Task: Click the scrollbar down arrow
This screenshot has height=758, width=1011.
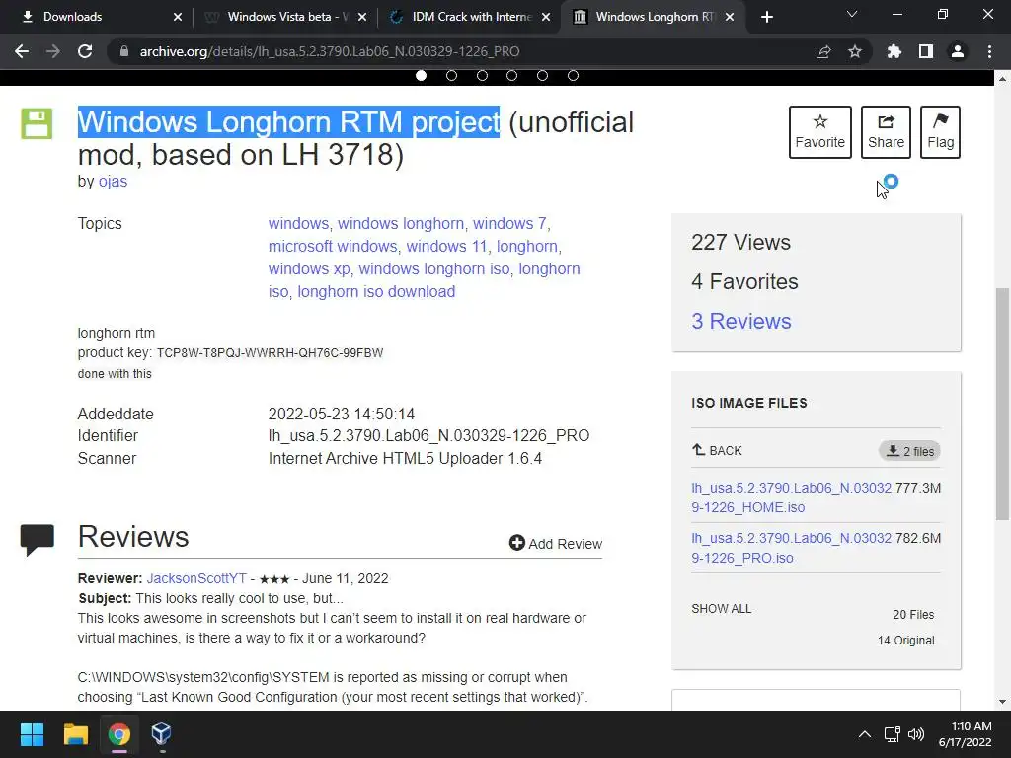Action: click(1002, 702)
